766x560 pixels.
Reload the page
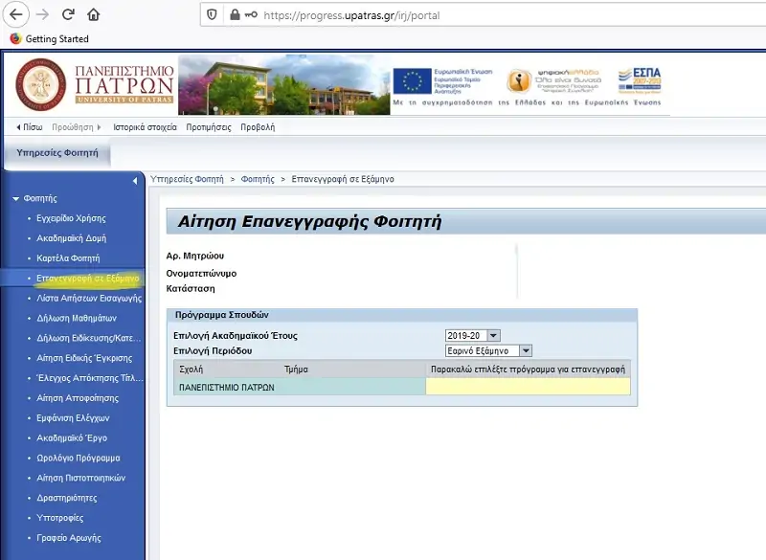point(67,15)
